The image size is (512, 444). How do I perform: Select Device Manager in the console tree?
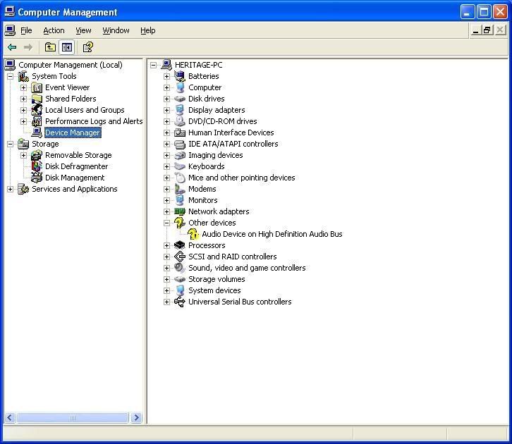(73, 132)
